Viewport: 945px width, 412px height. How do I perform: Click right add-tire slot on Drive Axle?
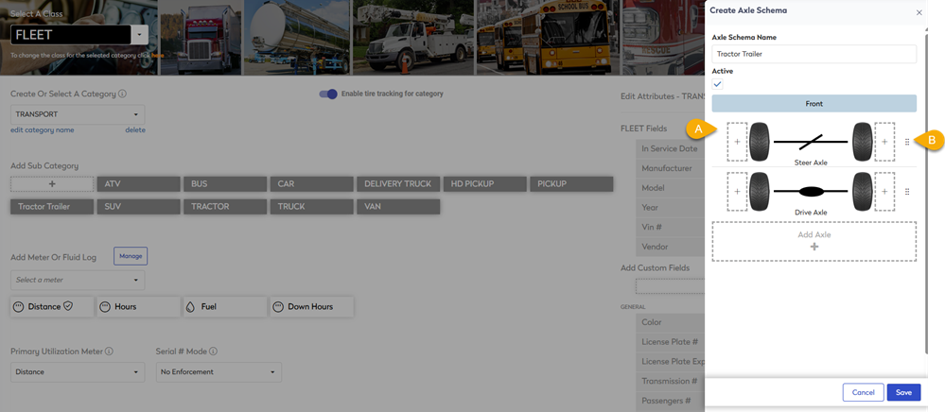pos(884,192)
